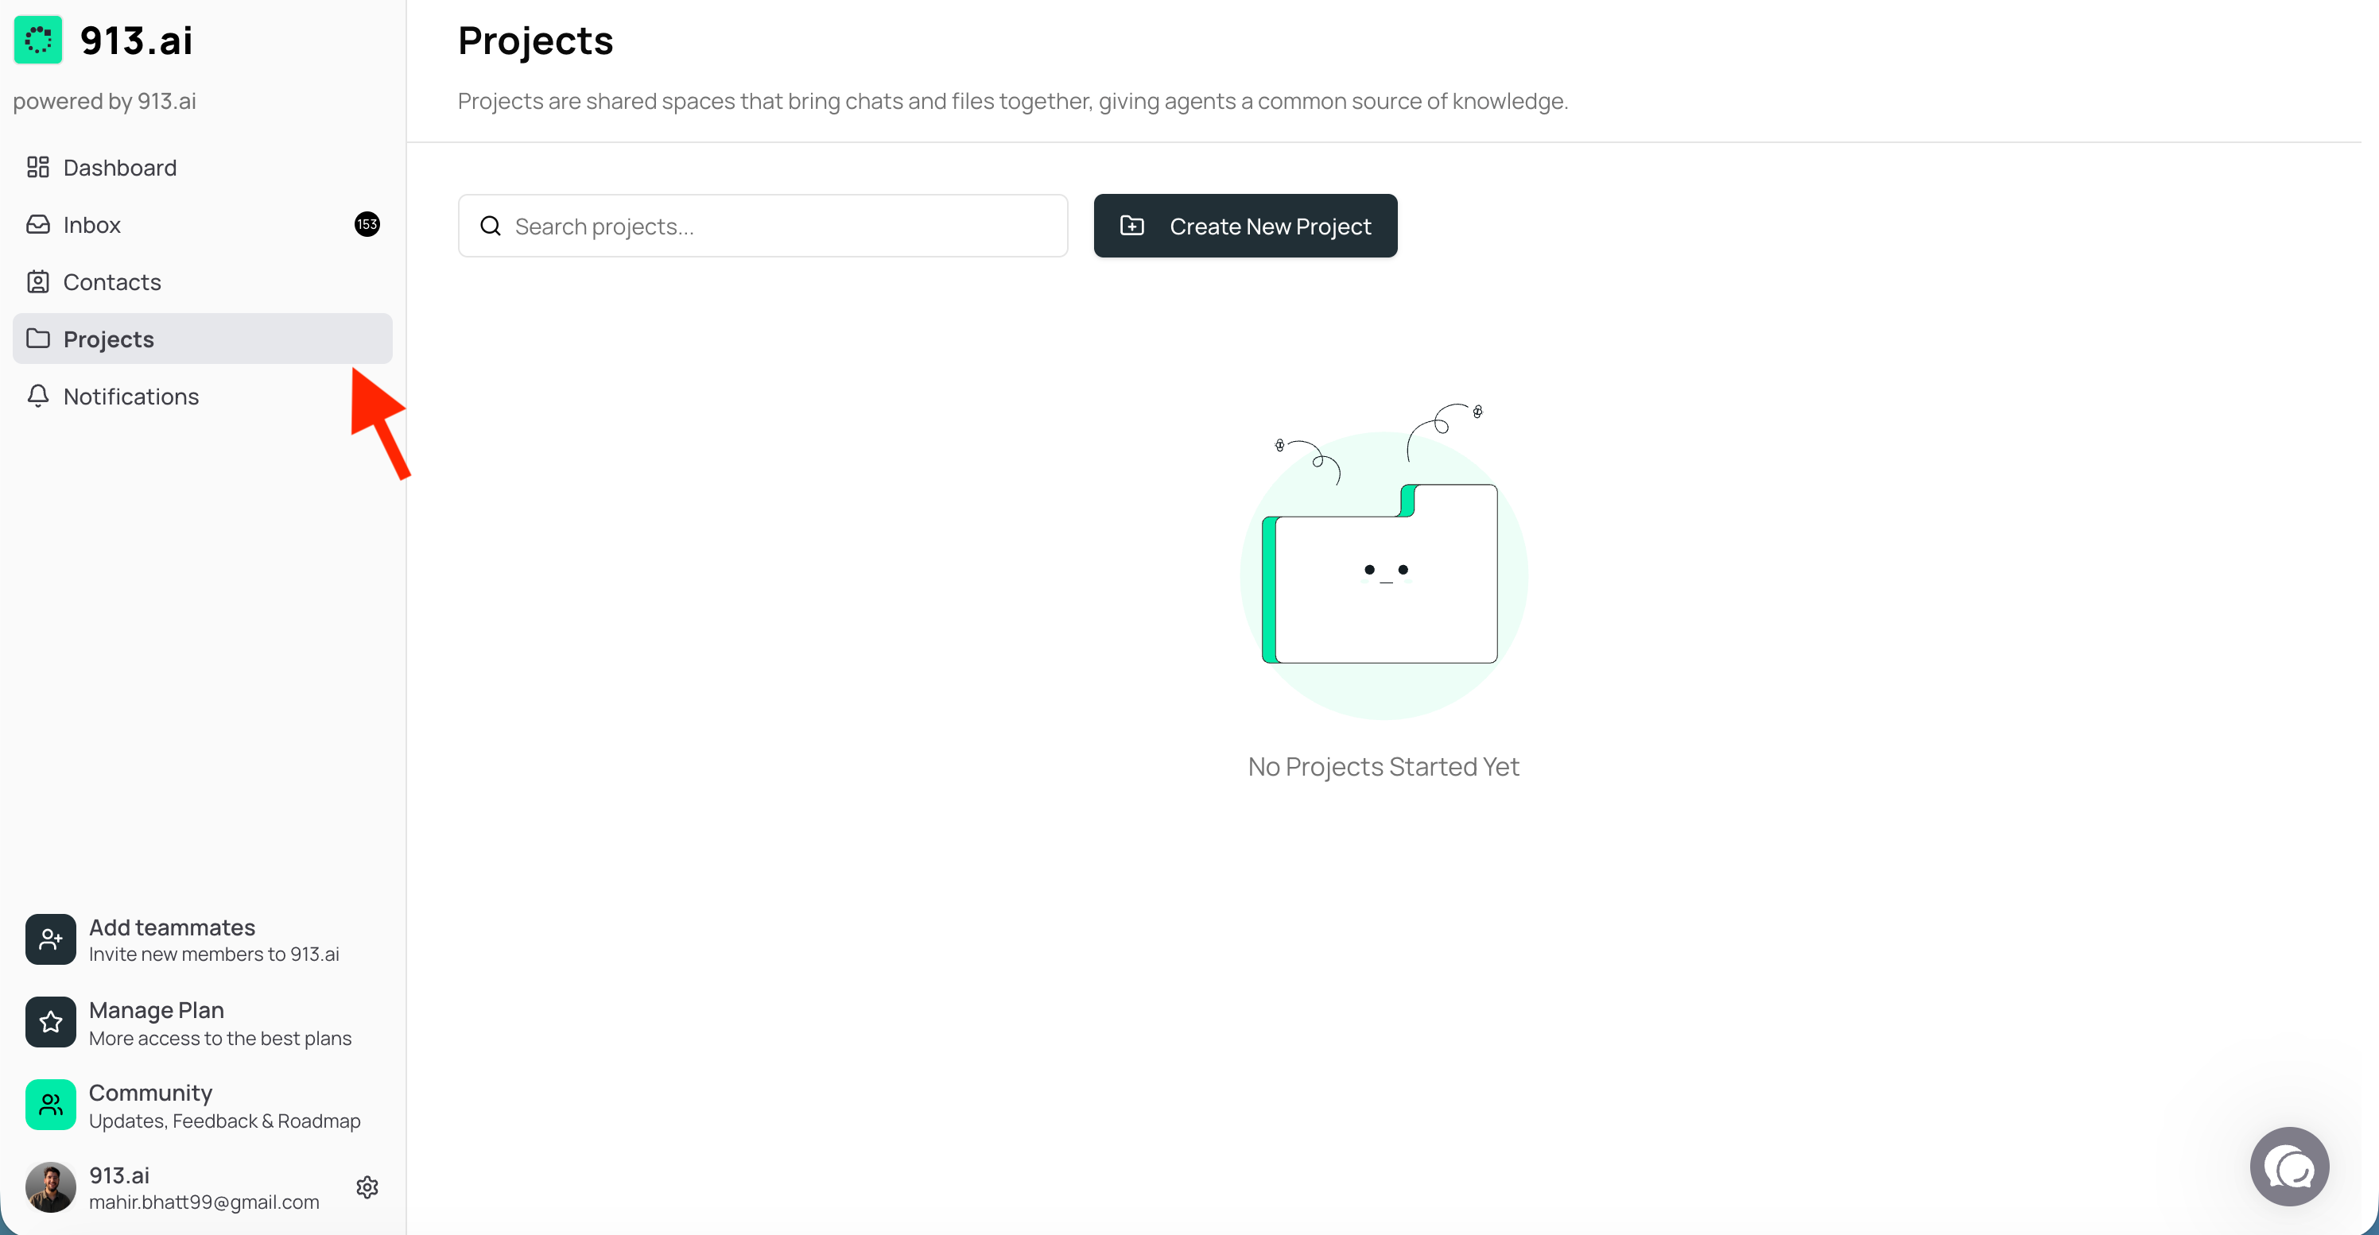Go to Contacts in sidebar
The image size is (2379, 1235).
112,281
